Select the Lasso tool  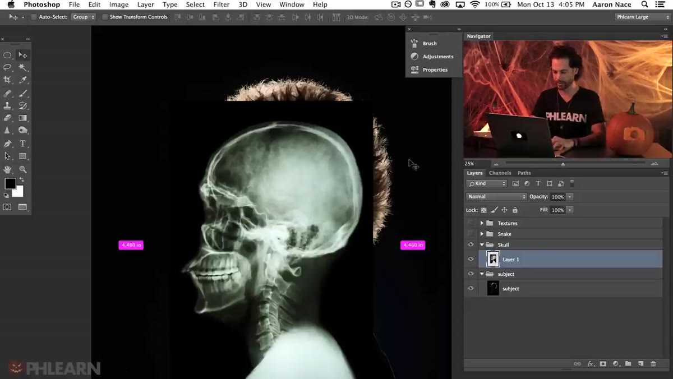click(x=8, y=67)
